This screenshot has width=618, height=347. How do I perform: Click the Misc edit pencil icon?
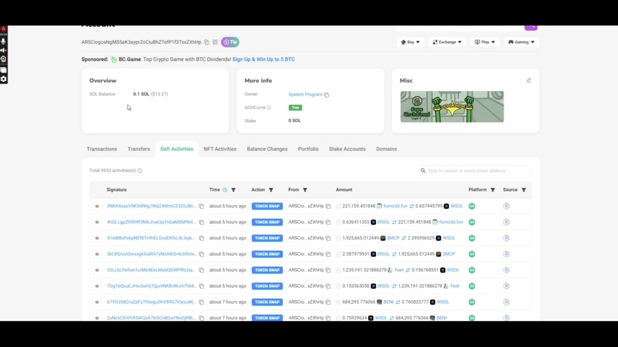[x=529, y=80]
